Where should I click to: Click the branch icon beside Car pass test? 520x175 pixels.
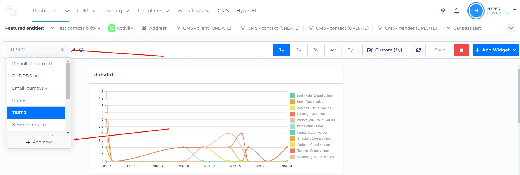448,28
